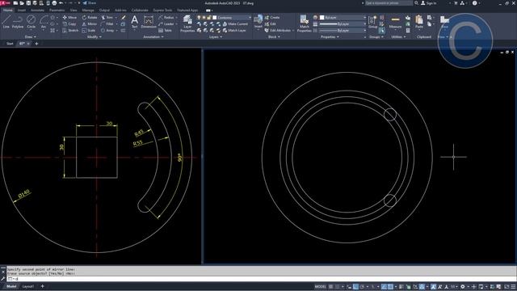The width and height of the screenshot is (517, 291).
Task: Click Make Current layer tool
Action: [235, 23]
